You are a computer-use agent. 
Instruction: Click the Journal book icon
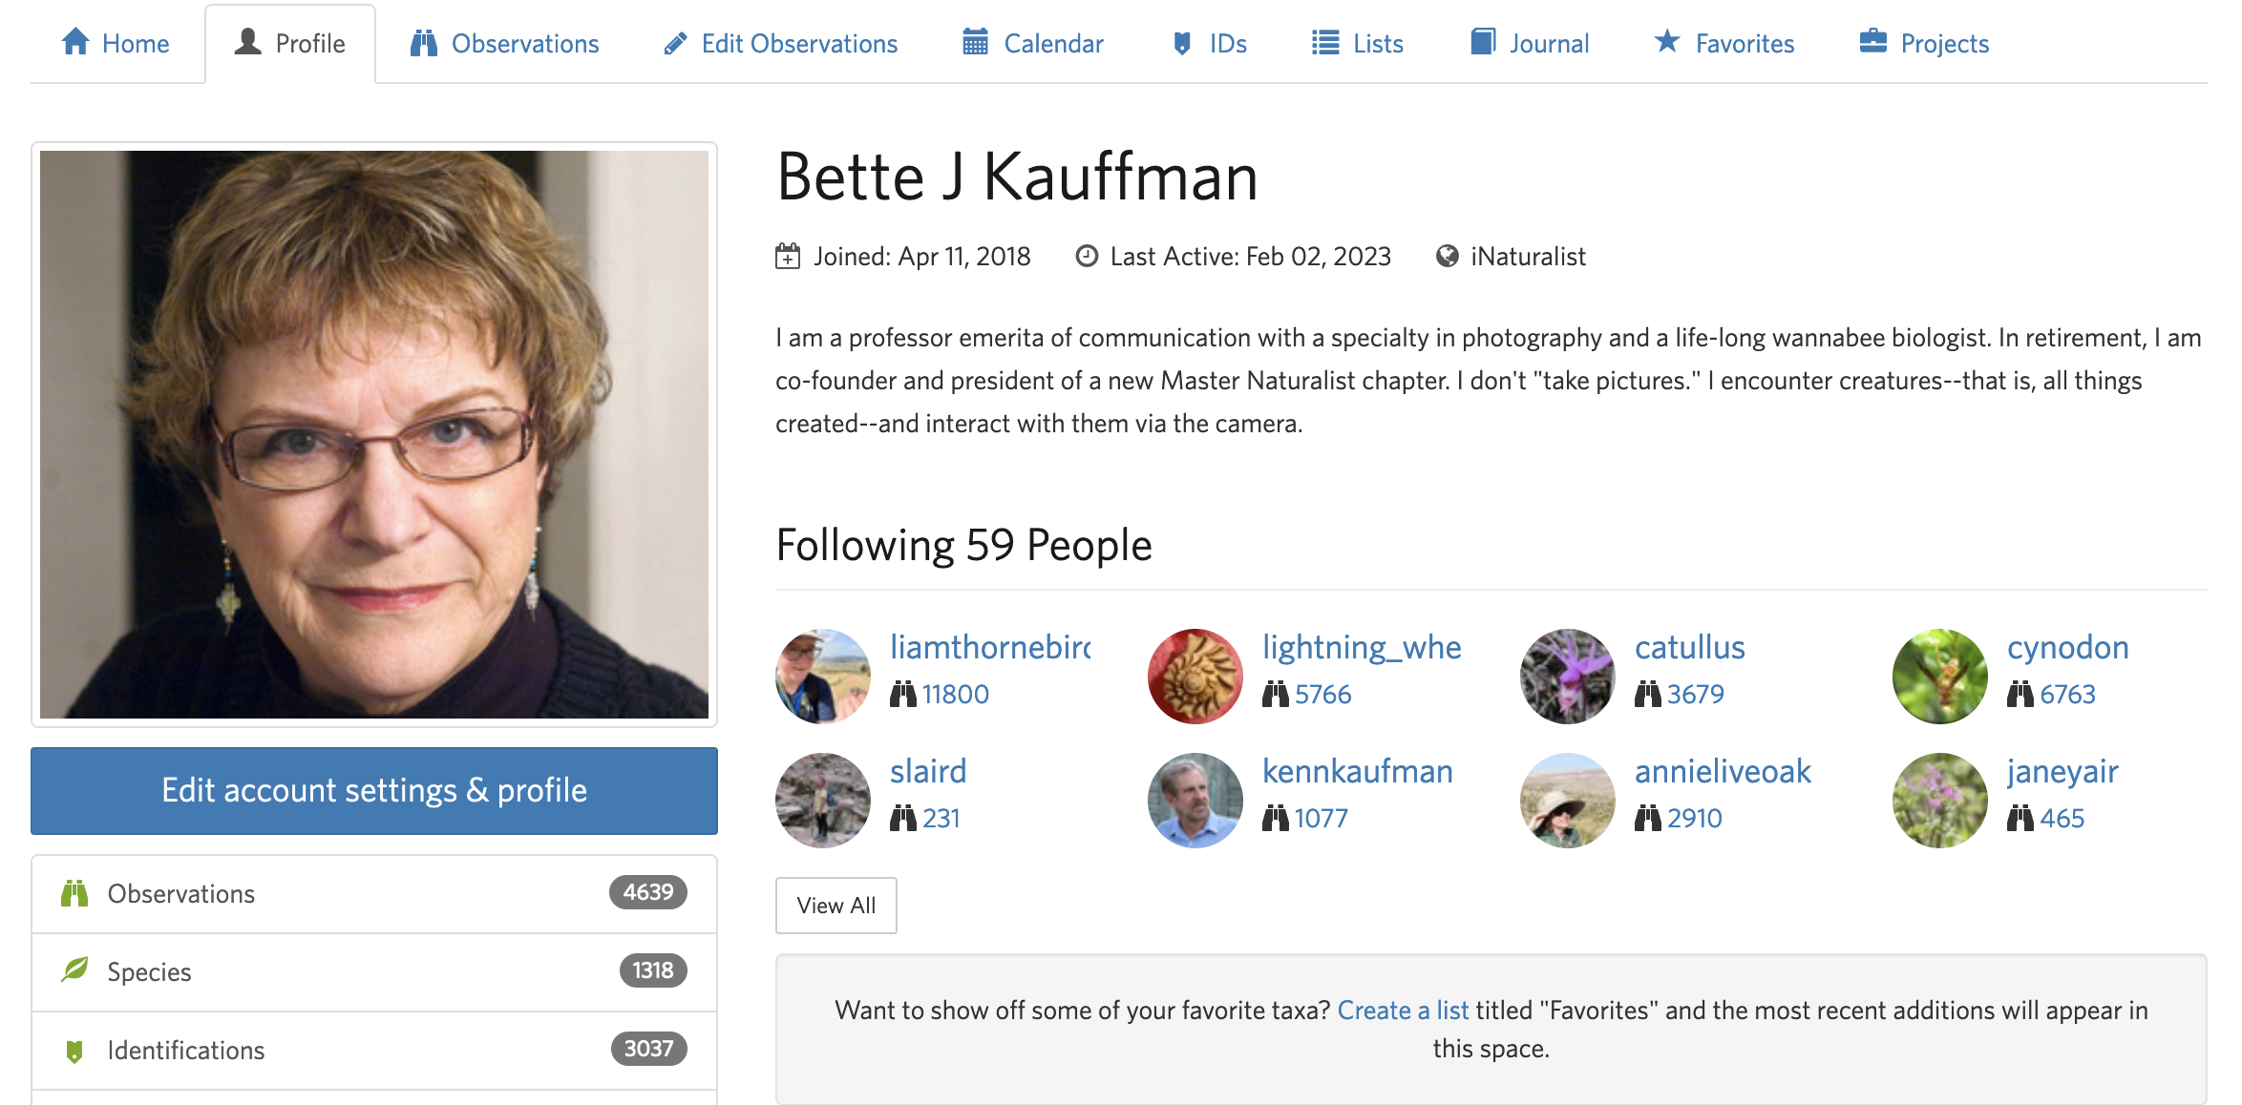tap(1482, 42)
